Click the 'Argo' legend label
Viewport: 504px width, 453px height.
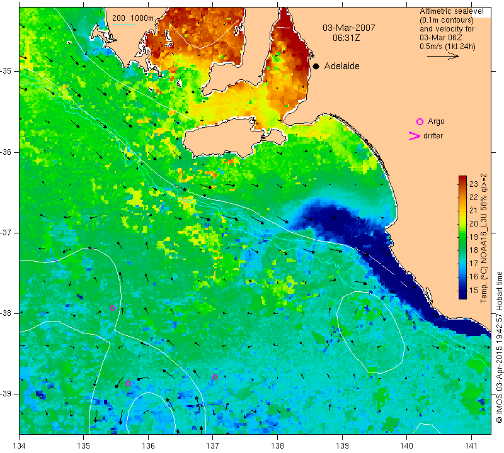(x=436, y=121)
